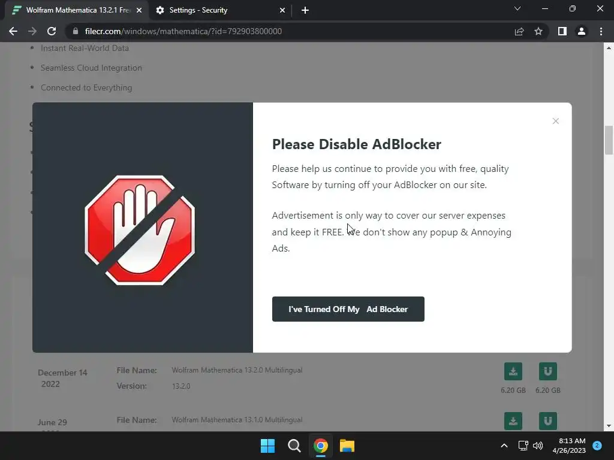Go forward in browser history
Image resolution: width=614 pixels, height=460 pixels.
32,31
